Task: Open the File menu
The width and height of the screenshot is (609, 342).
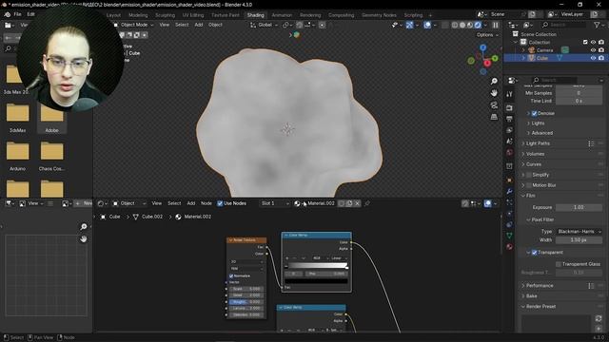Action: tap(17, 14)
